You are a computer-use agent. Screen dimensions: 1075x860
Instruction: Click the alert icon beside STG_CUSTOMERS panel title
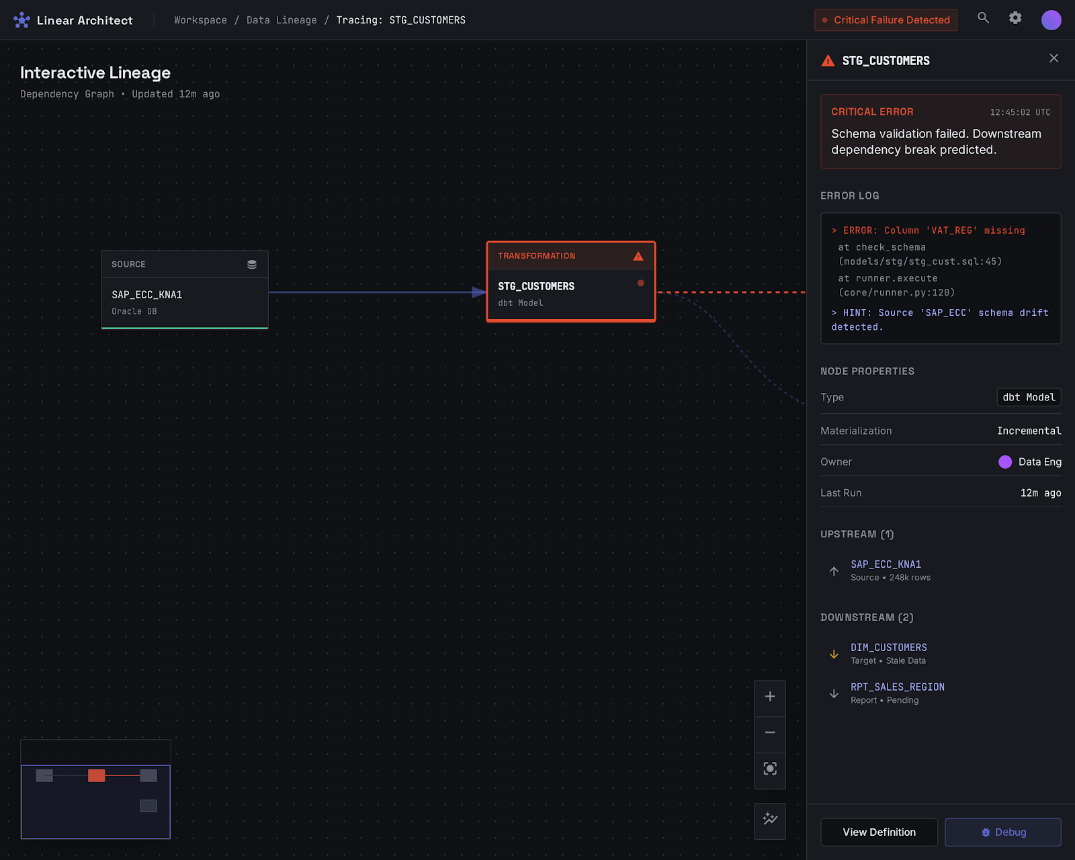827,60
